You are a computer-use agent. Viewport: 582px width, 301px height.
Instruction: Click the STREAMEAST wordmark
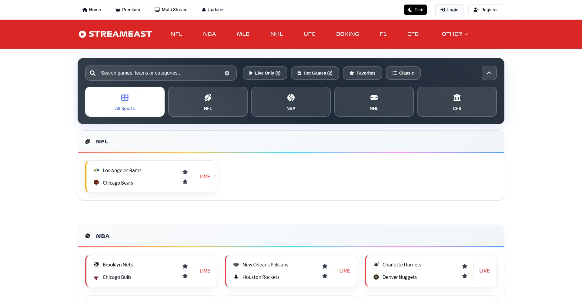click(x=120, y=34)
